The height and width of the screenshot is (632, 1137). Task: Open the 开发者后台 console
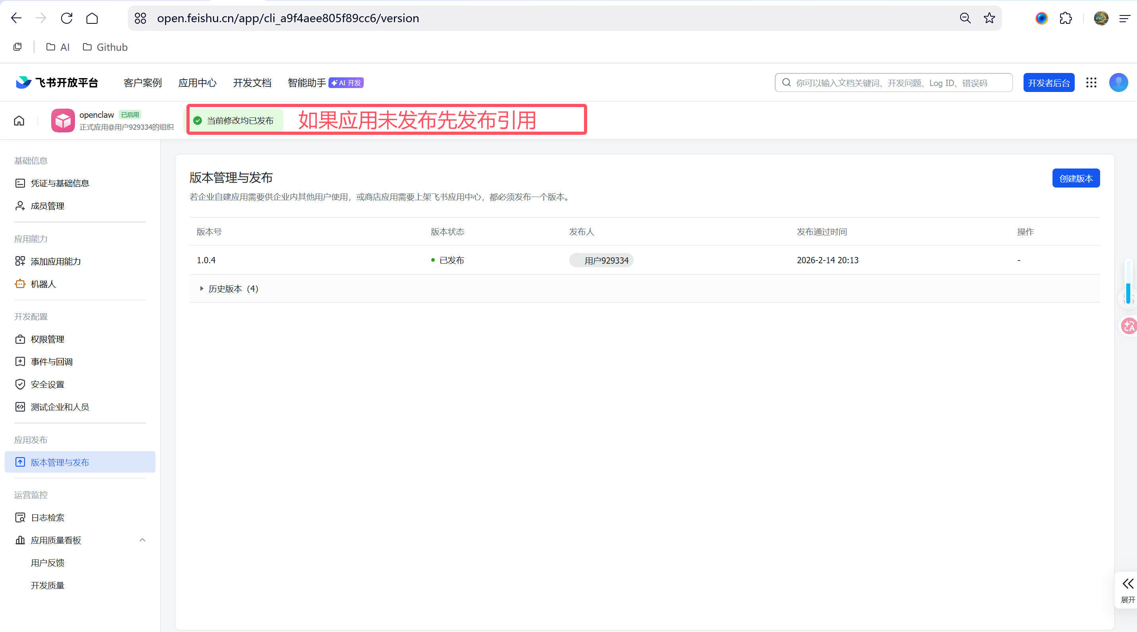pos(1049,82)
